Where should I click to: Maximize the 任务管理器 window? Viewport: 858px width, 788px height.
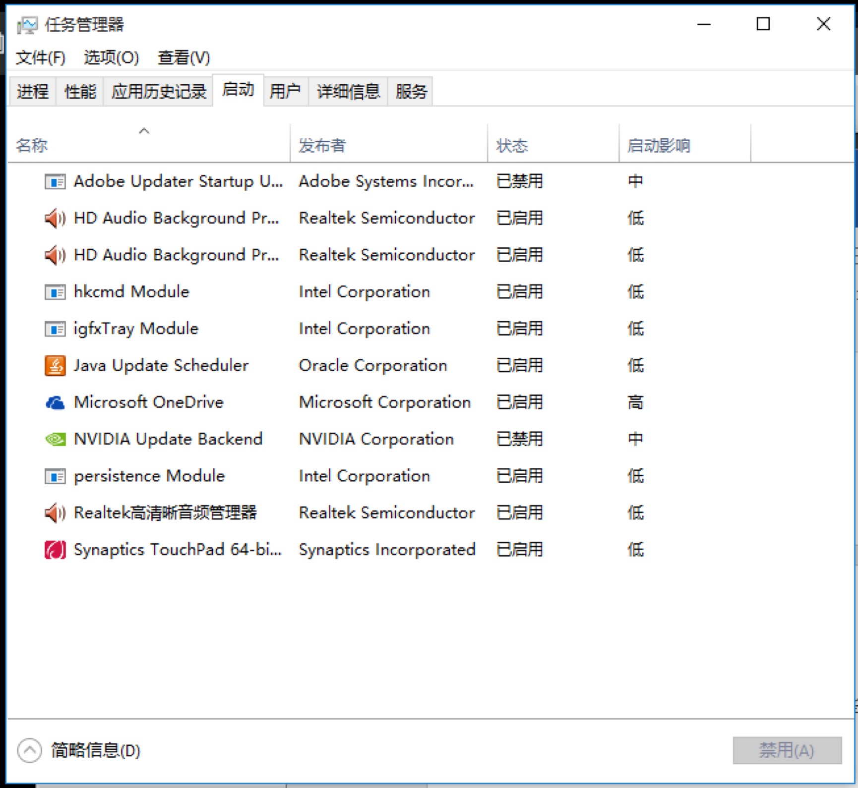click(x=763, y=24)
